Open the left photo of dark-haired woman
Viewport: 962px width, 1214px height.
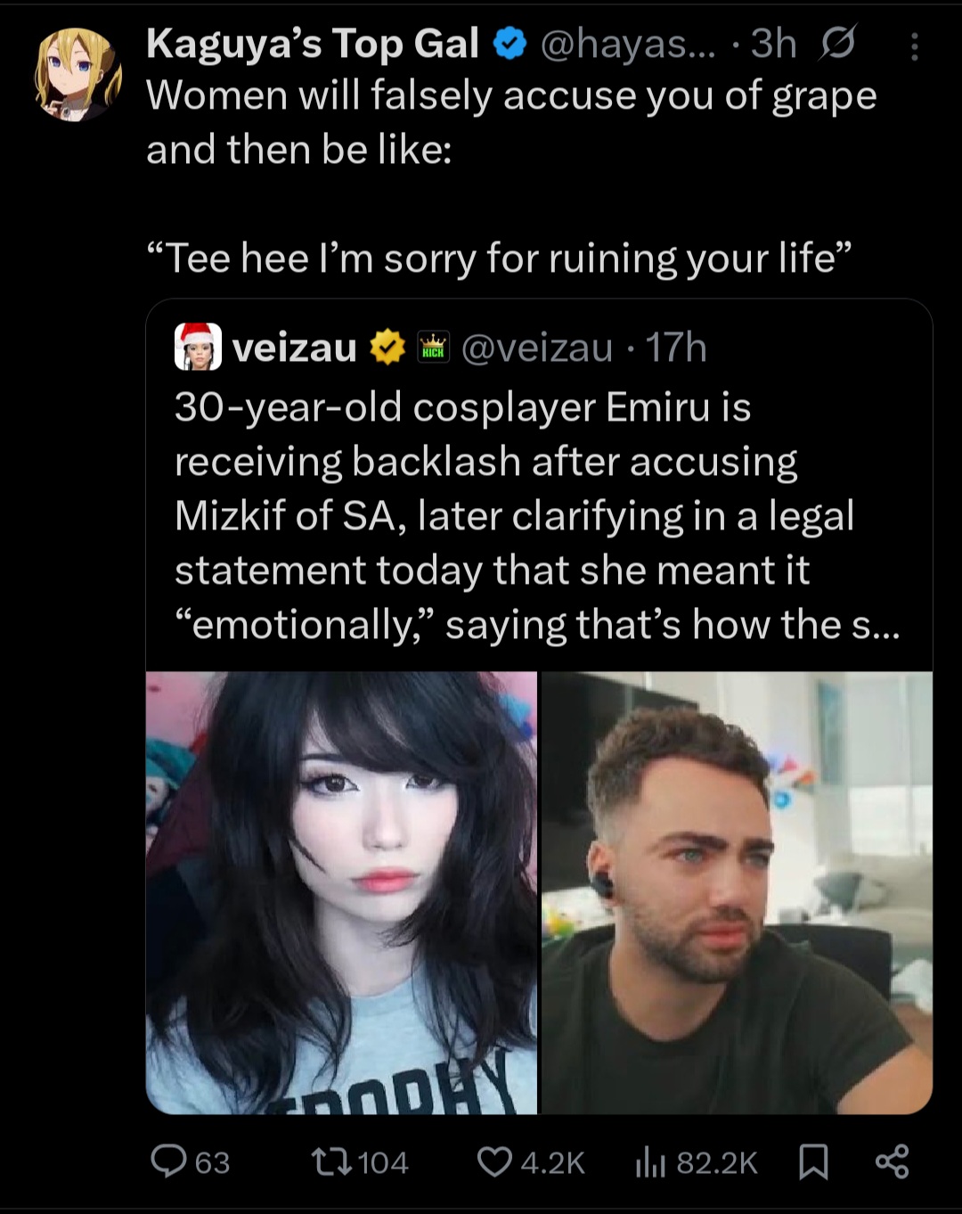click(x=342, y=892)
